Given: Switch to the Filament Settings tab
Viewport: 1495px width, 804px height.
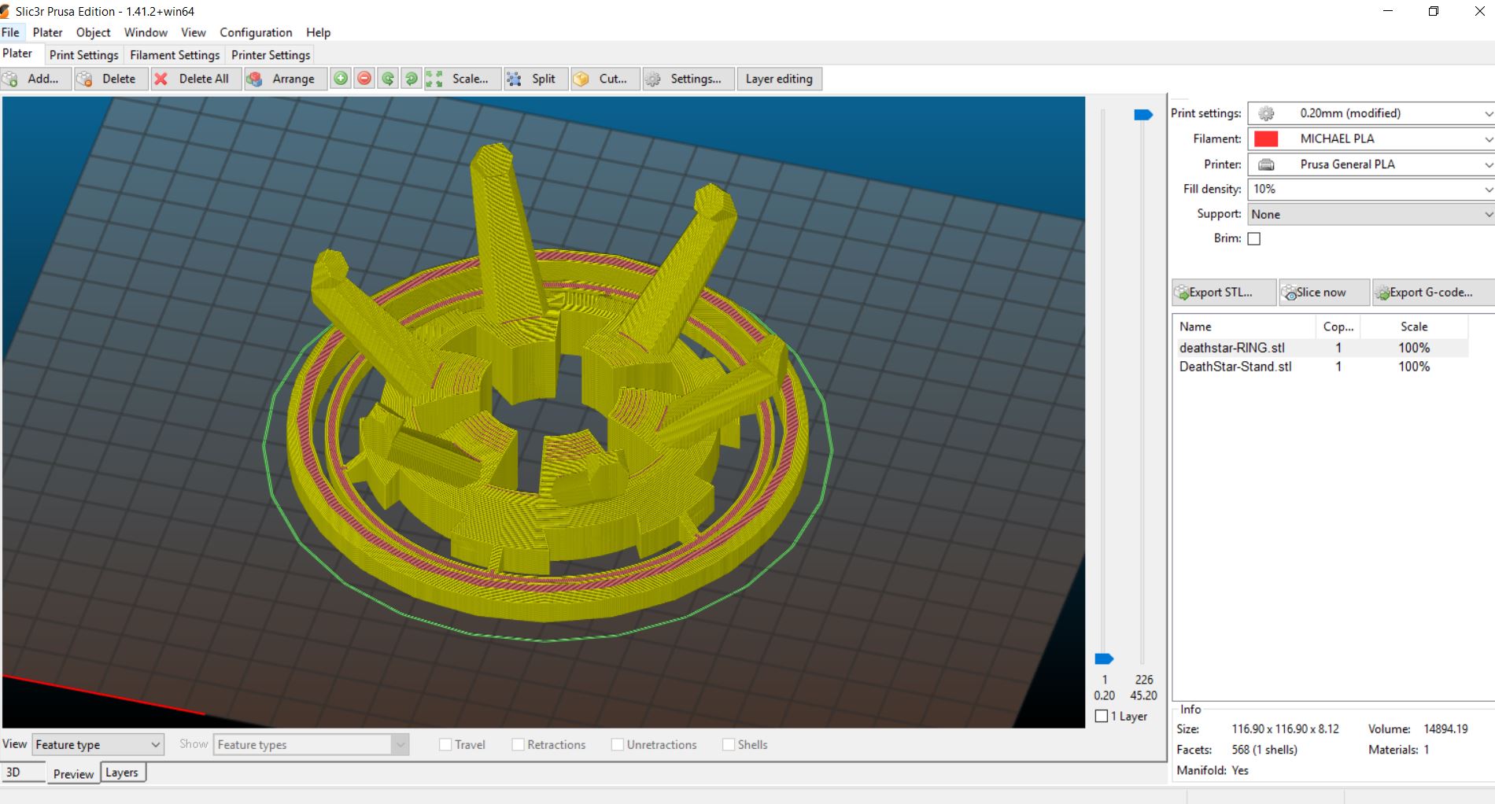Looking at the screenshot, I should [x=175, y=55].
